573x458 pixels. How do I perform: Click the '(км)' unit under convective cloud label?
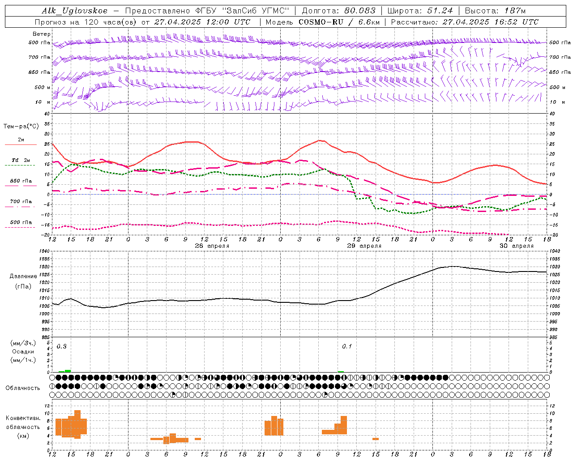click(x=23, y=436)
